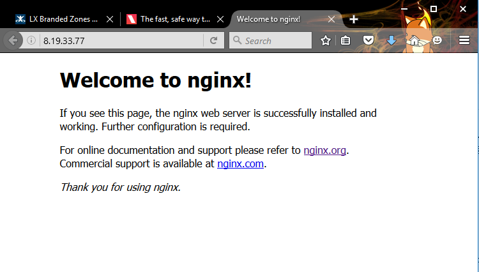Click the smiley face toolbar icon

(x=437, y=40)
